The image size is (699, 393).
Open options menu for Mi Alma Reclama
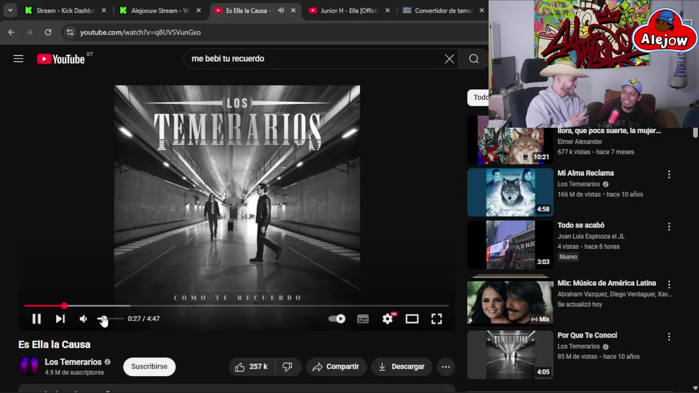(669, 175)
